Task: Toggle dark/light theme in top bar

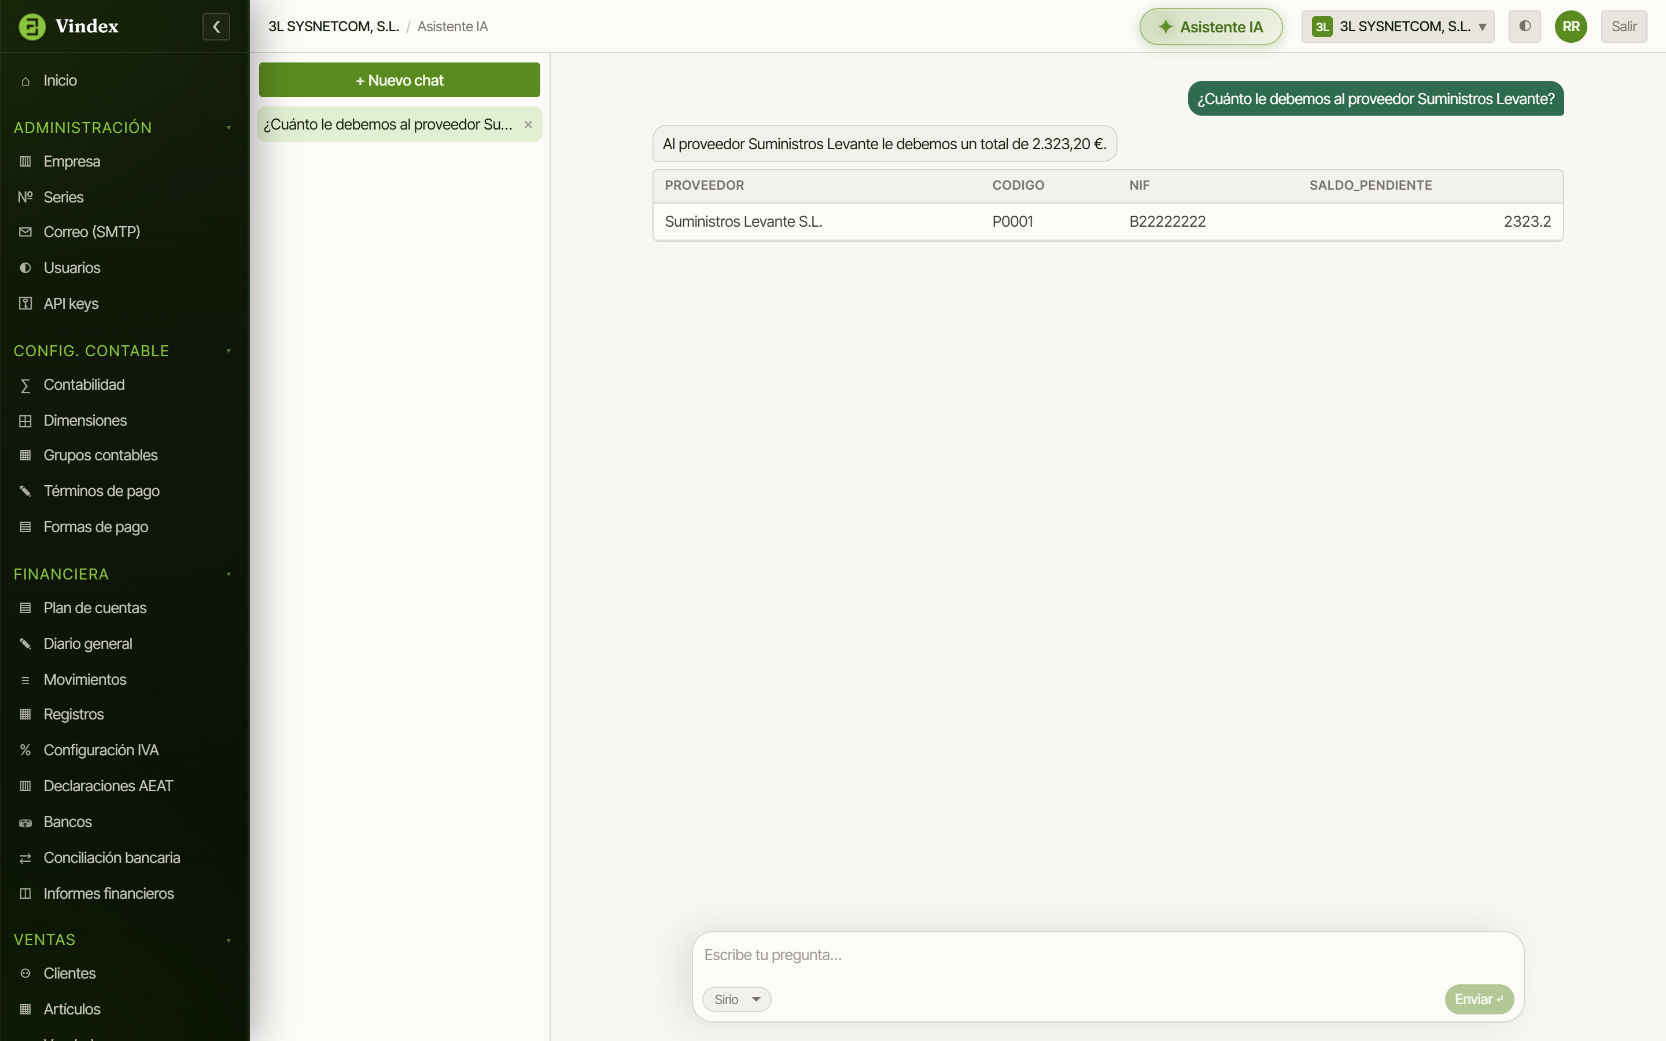Action: pyautogui.click(x=1524, y=26)
